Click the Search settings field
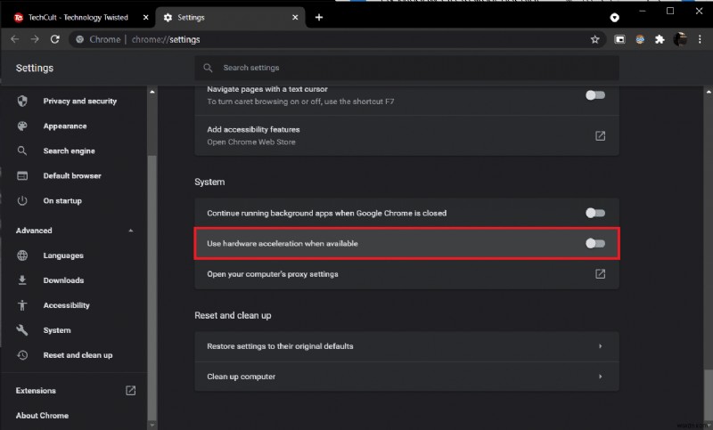Screen dimensions: 713x430 [406, 68]
